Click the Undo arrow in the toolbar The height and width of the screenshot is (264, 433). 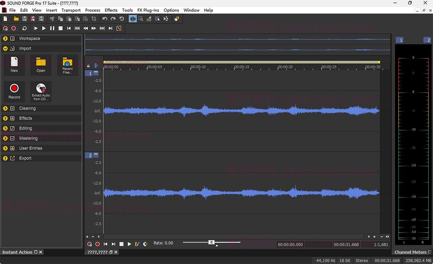pyautogui.click(x=105, y=19)
